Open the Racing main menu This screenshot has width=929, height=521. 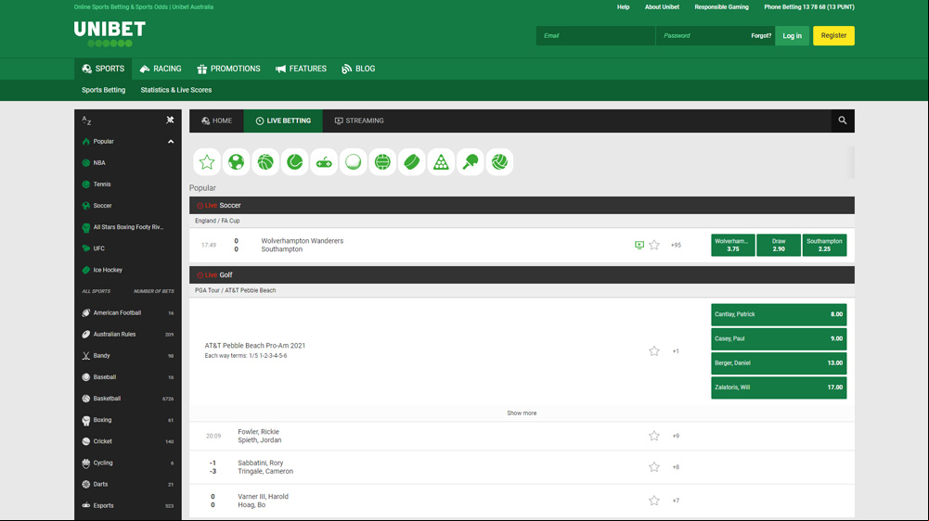tap(161, 69)
